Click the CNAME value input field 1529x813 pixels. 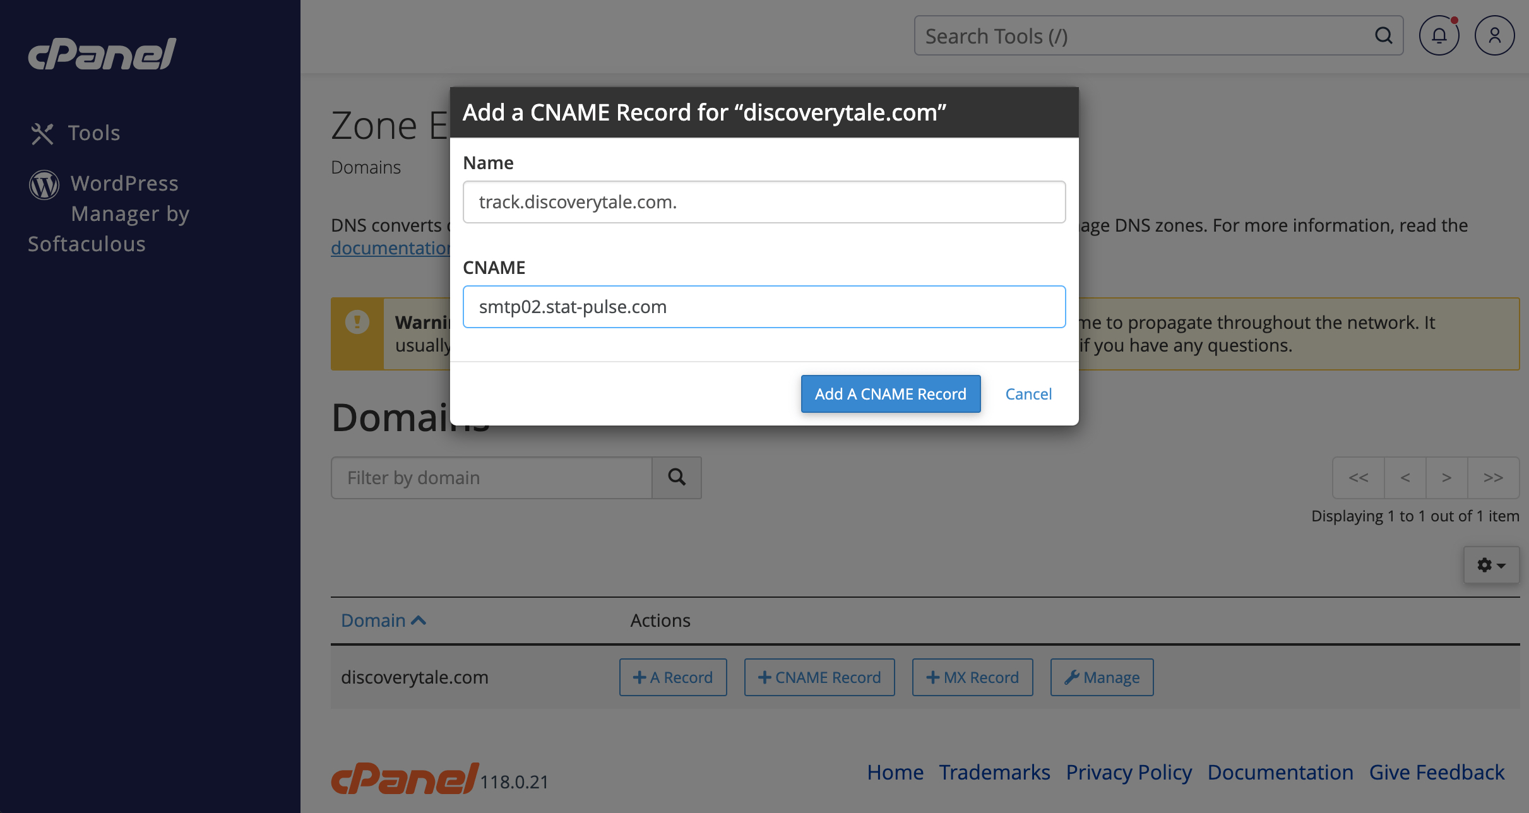764,307
